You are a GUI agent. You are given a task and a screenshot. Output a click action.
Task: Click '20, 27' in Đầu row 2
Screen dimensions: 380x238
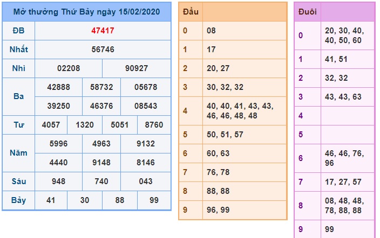pyautogui.click(x=218, y=68)
